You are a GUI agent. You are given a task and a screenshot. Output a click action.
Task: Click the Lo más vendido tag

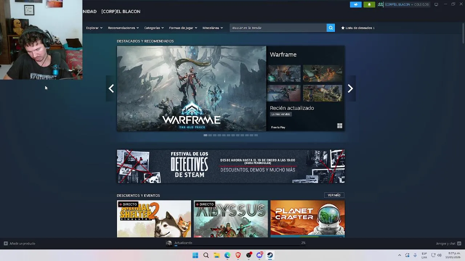pos(281,114)
